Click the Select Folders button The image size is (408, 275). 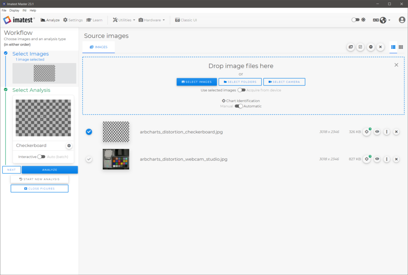pos(240,82)
